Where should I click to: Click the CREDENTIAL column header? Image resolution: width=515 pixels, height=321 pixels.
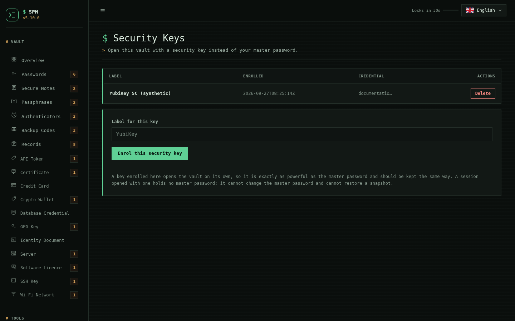pyautogui.click(x=371, y=76)
